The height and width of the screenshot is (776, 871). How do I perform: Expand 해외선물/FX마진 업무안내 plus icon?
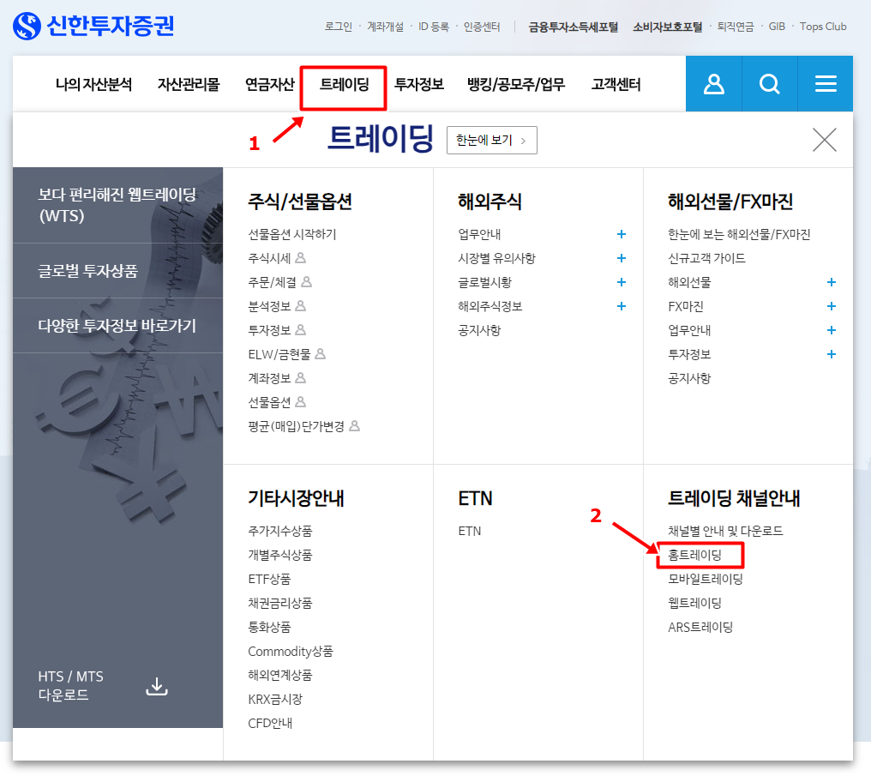pyautogui.click(x=832, y=330)
